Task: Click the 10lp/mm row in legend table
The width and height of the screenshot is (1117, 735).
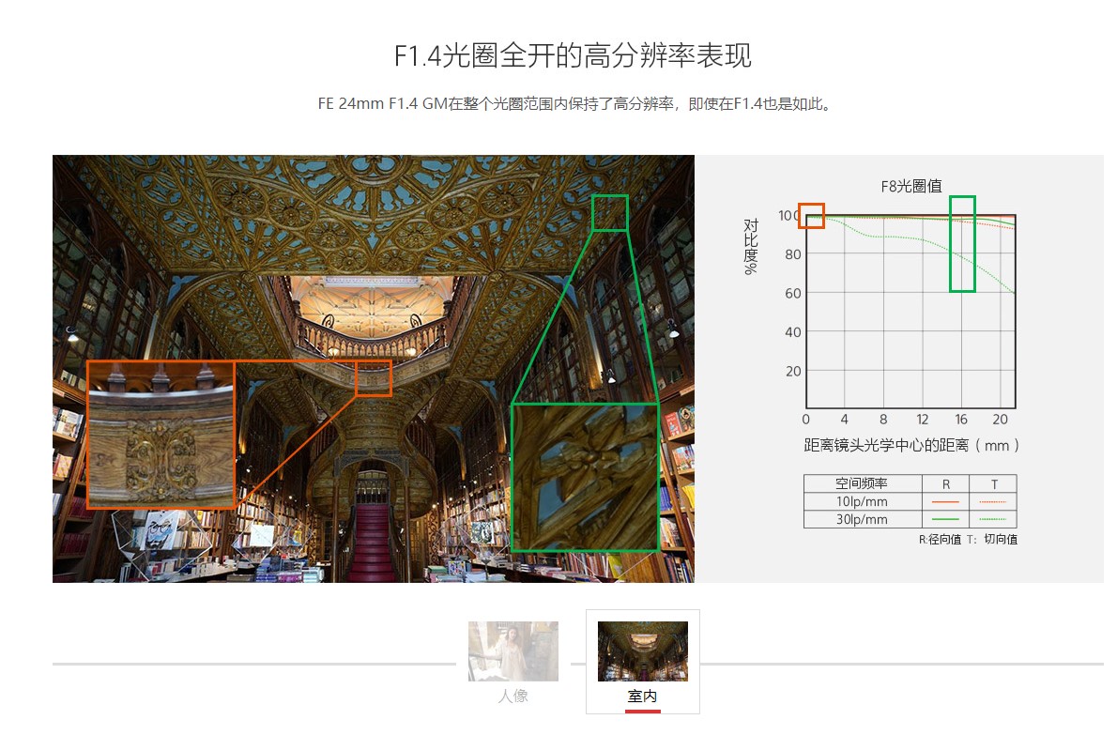Action: click(x=861, y=501)
